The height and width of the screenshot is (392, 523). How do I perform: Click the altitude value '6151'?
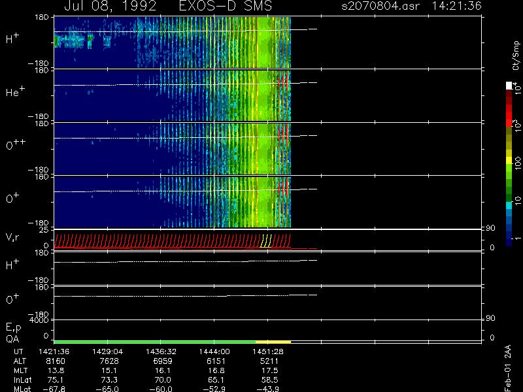[216, 361]
